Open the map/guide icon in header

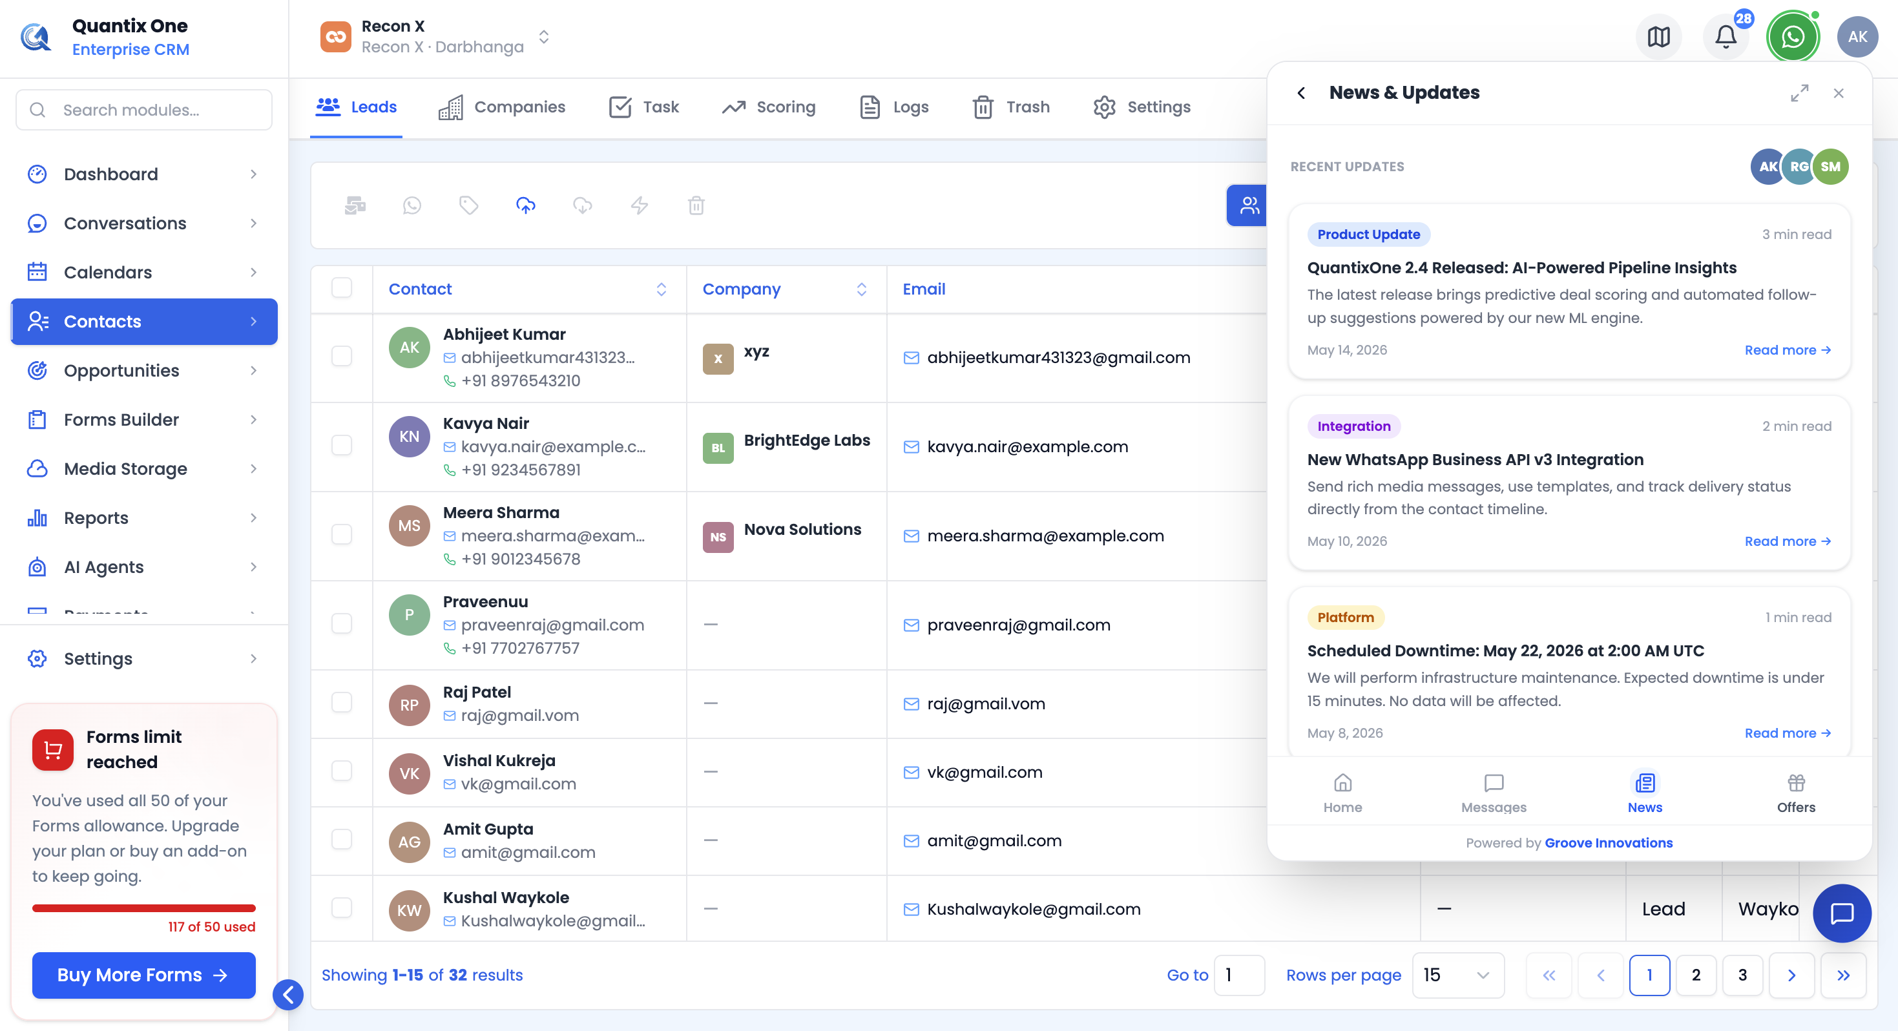pyautogui.click(x=1658, y=36)
